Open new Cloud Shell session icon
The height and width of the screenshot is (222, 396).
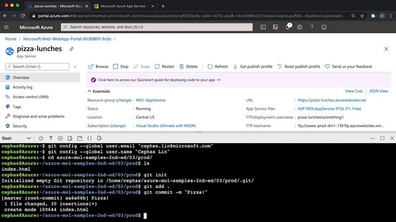pos(80,138)
